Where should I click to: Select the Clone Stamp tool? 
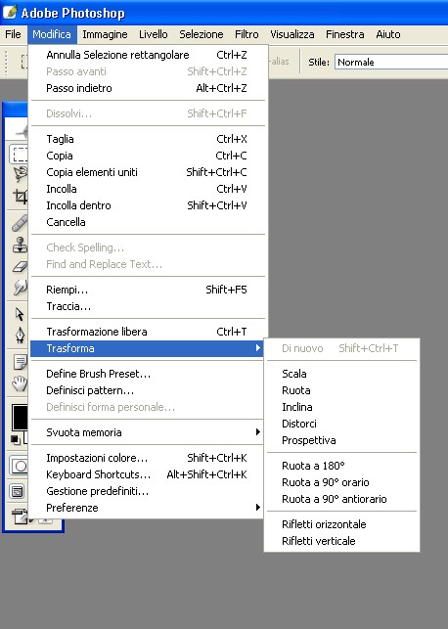pyautogui.click(x=20, y=245)
